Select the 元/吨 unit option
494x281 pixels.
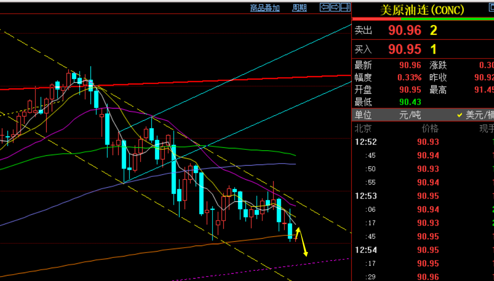coord(410,115)
